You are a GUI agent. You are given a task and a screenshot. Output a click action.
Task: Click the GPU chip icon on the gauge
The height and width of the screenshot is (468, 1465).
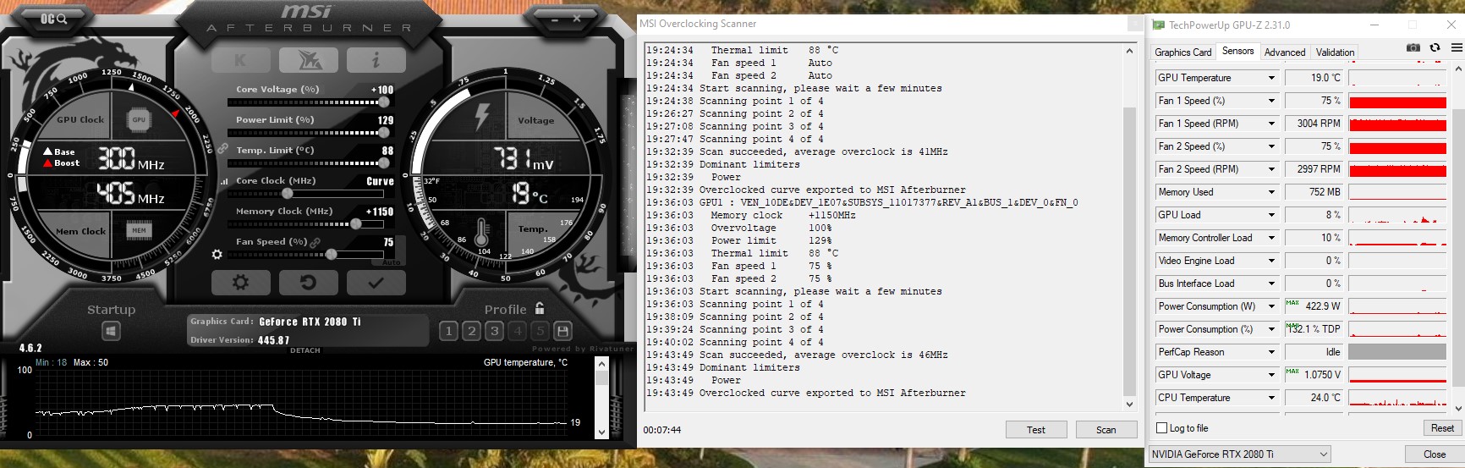point(139,120)
